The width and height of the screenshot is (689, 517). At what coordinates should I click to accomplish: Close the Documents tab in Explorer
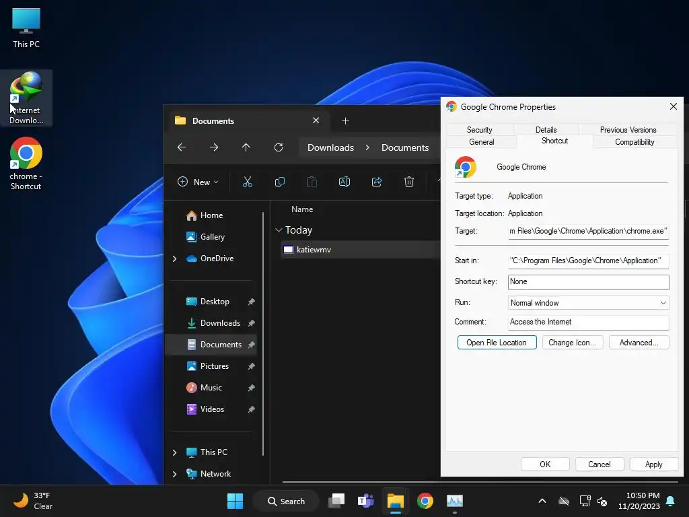[316, 120]
